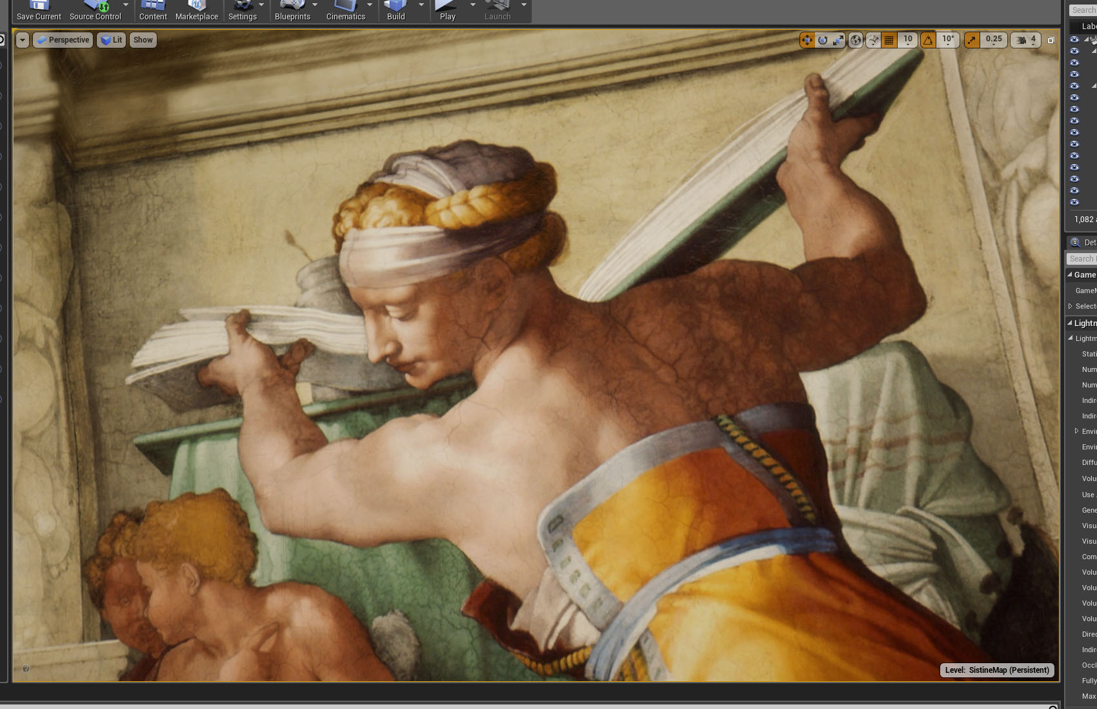Click the Details panel magnifier icon
This screenshot has height=709, width=1097.
tap(1075, 243)
